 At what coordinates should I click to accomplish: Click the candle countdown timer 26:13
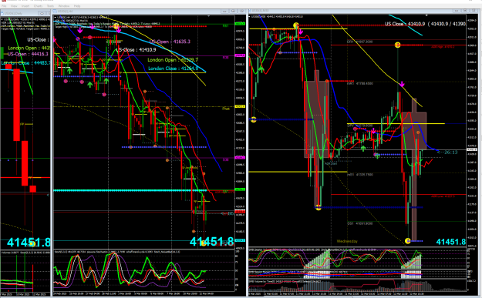coord(447,152)
